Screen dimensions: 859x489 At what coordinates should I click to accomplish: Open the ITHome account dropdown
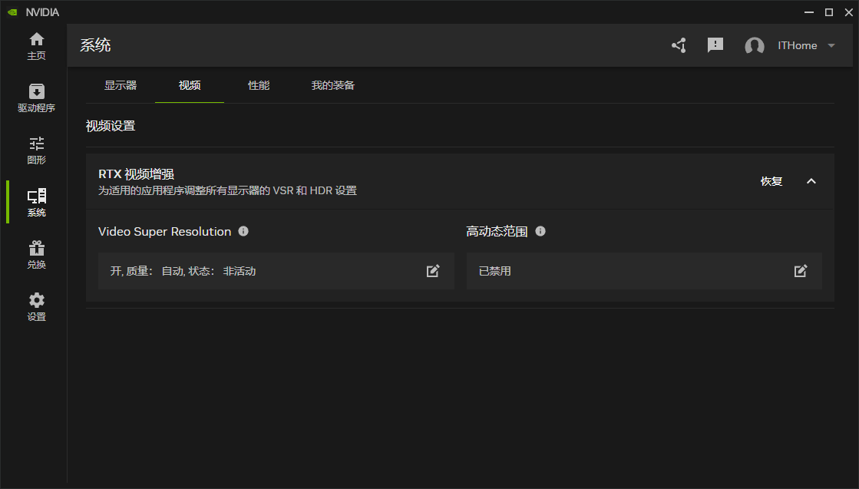[831, 45]
